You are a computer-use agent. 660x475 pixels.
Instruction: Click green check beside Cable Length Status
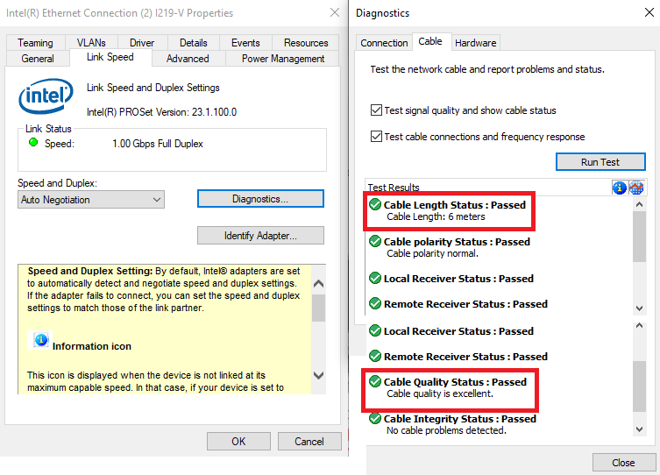pyautogui.click(x=375, y=204)
